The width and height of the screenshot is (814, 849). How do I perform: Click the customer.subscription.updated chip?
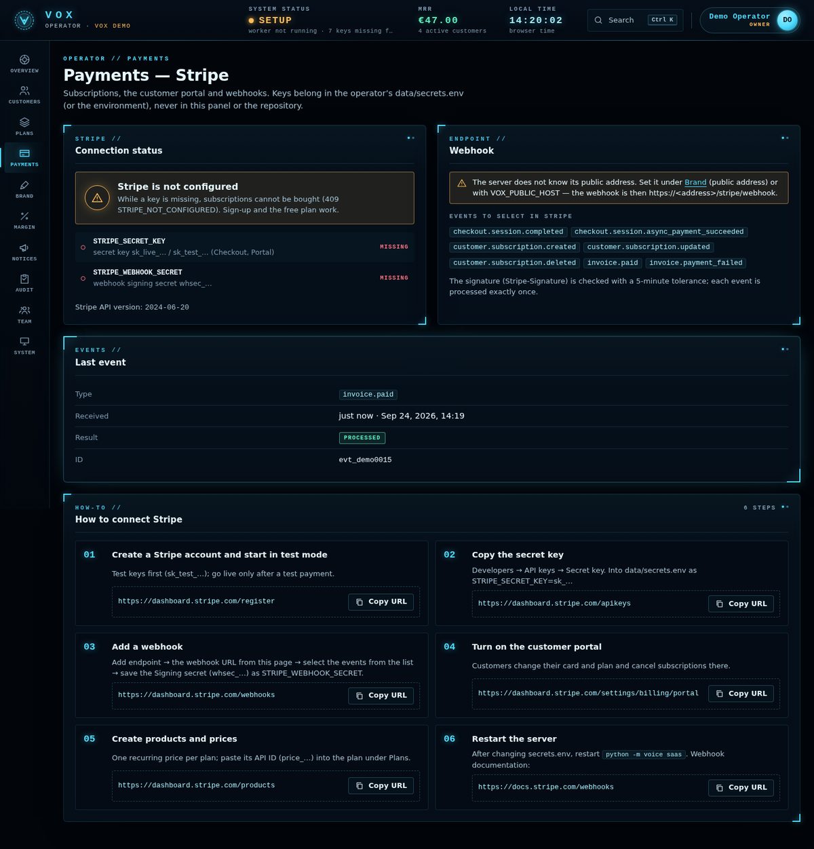click(648, 248)
